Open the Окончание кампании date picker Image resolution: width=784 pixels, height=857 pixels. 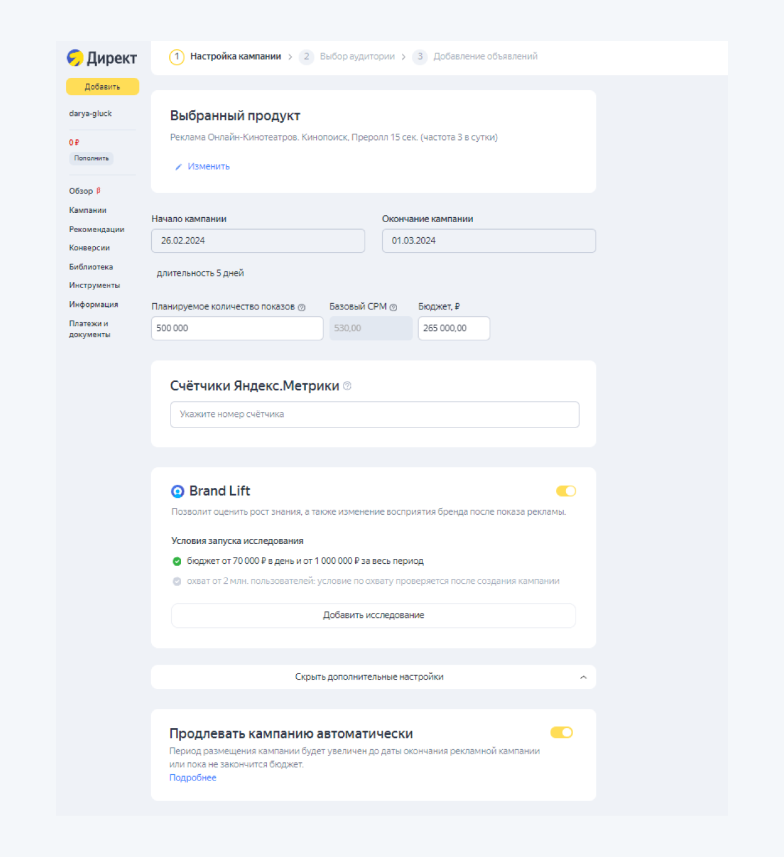click(x=488, y=241)
